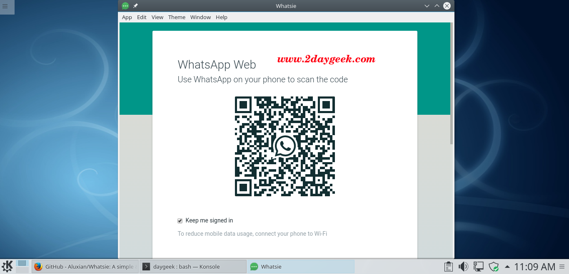The width and height of the screenshot is (569, 274).
Task: Switch to the Firefox GitHub Aluxian/Whatsie task
Action: pos(85,267)
